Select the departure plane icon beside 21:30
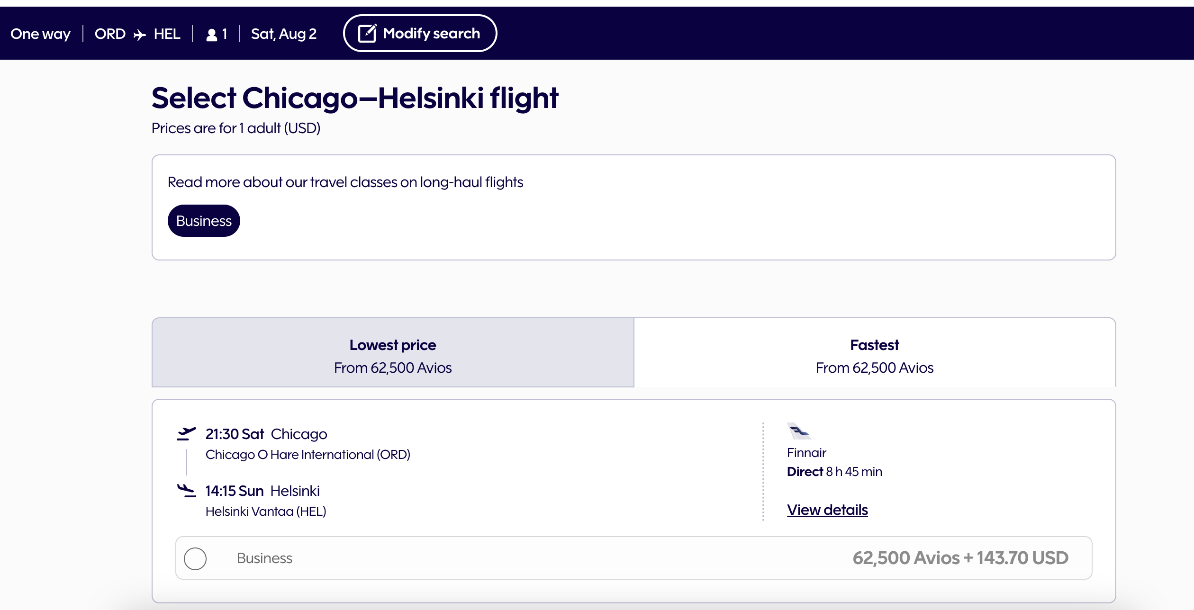Image resolution: width=1194 pixels, height=610 pixels. tap(188, 432)
